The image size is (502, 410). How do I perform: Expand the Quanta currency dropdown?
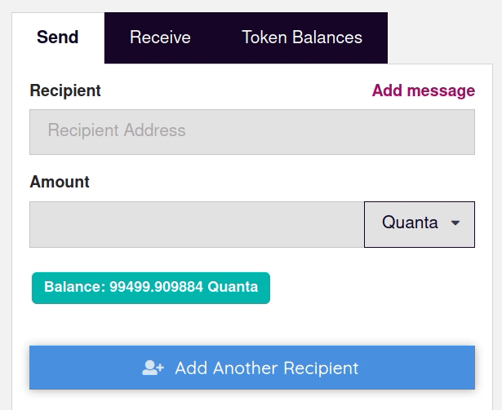pos(420,224)
